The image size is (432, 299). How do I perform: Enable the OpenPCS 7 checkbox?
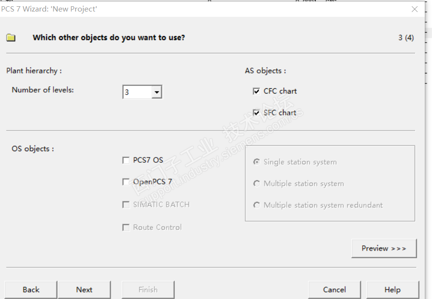126,182
